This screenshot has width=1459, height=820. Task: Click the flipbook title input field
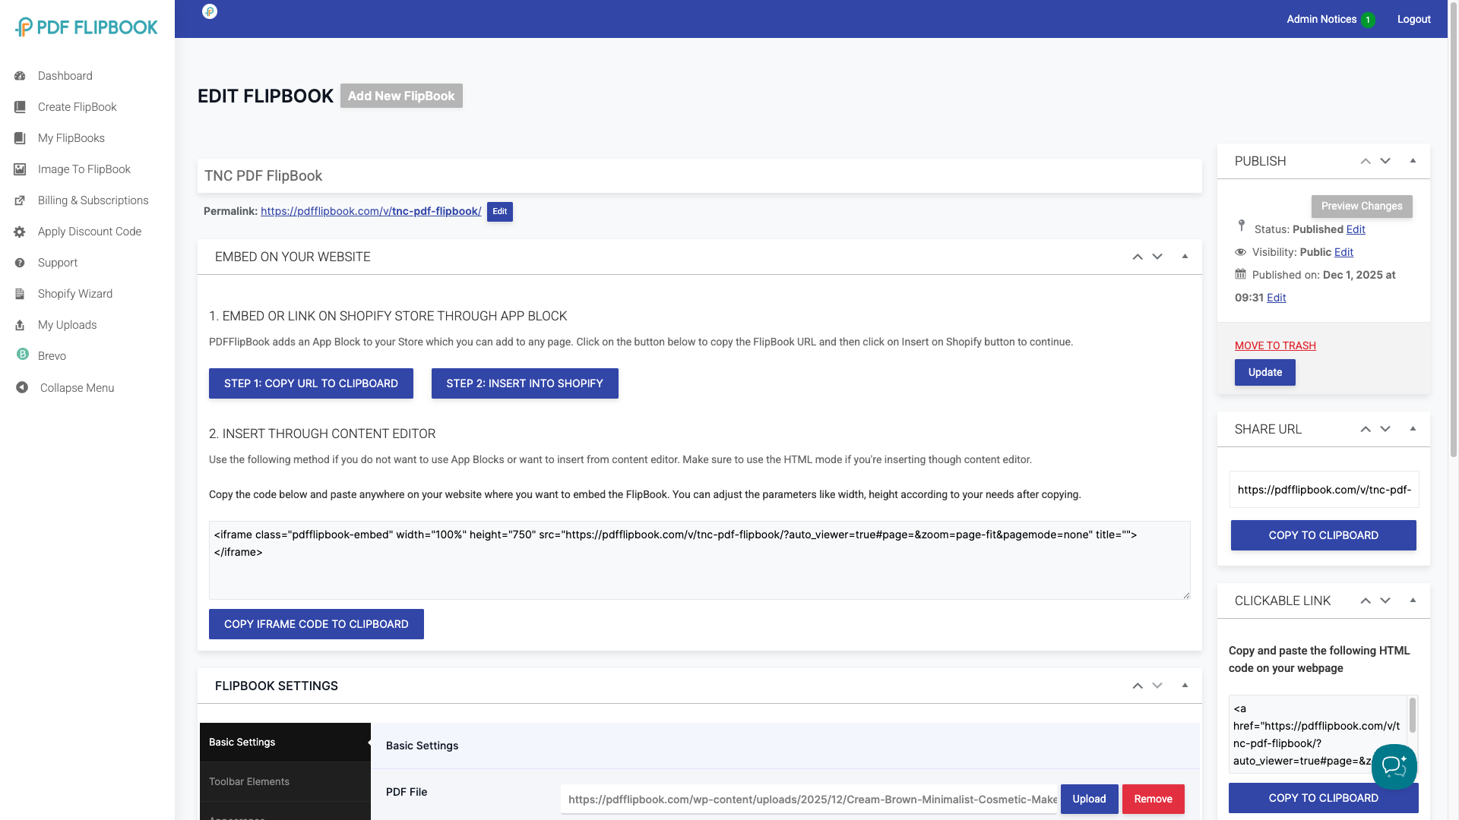pyautogui.click(x=699, y=176)
